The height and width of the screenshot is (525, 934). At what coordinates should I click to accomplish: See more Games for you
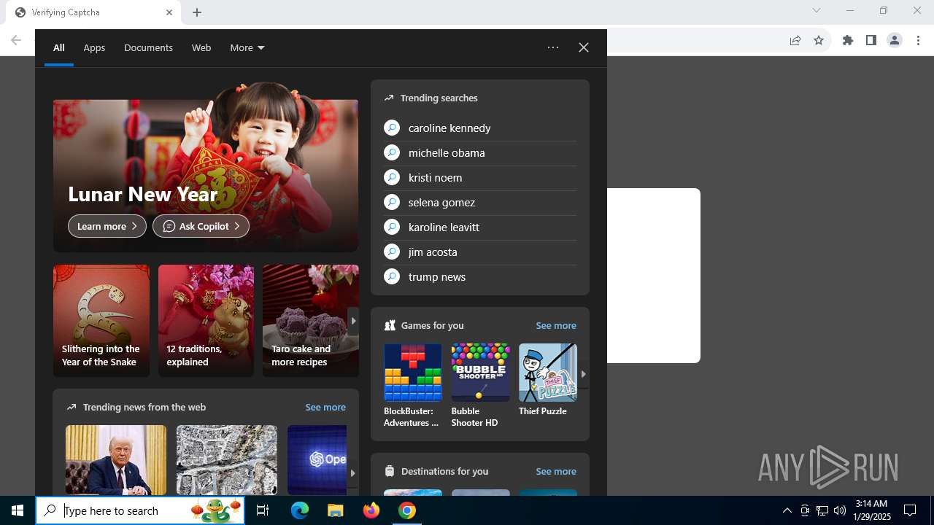pyautogui.click(x=556, y=326)
